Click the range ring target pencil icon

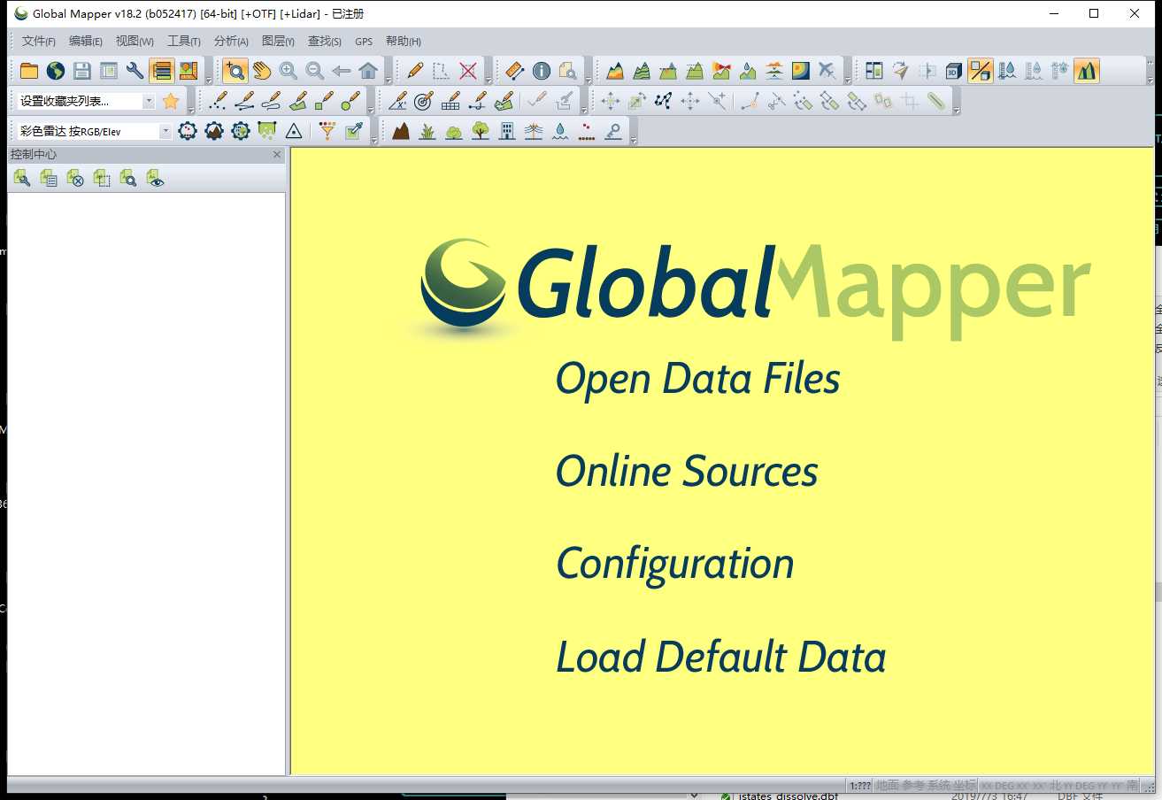click(x=424, y=101)
